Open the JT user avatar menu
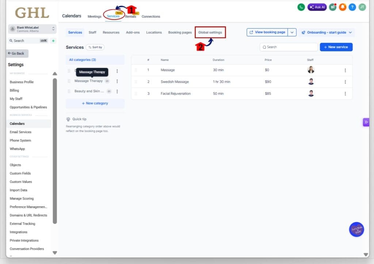Screen dimensions: 374x264 click(x=362, y=7)
